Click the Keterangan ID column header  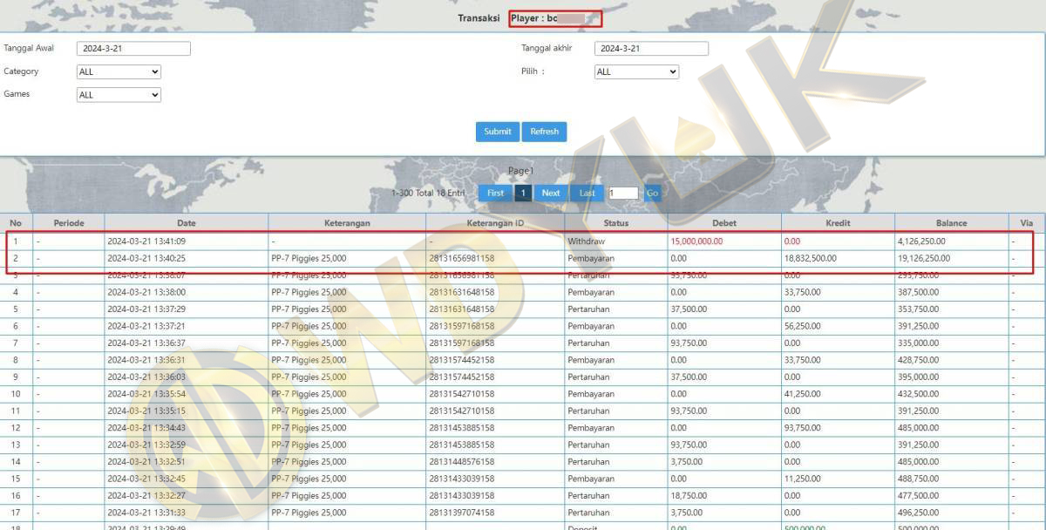(x=495, y=223)
